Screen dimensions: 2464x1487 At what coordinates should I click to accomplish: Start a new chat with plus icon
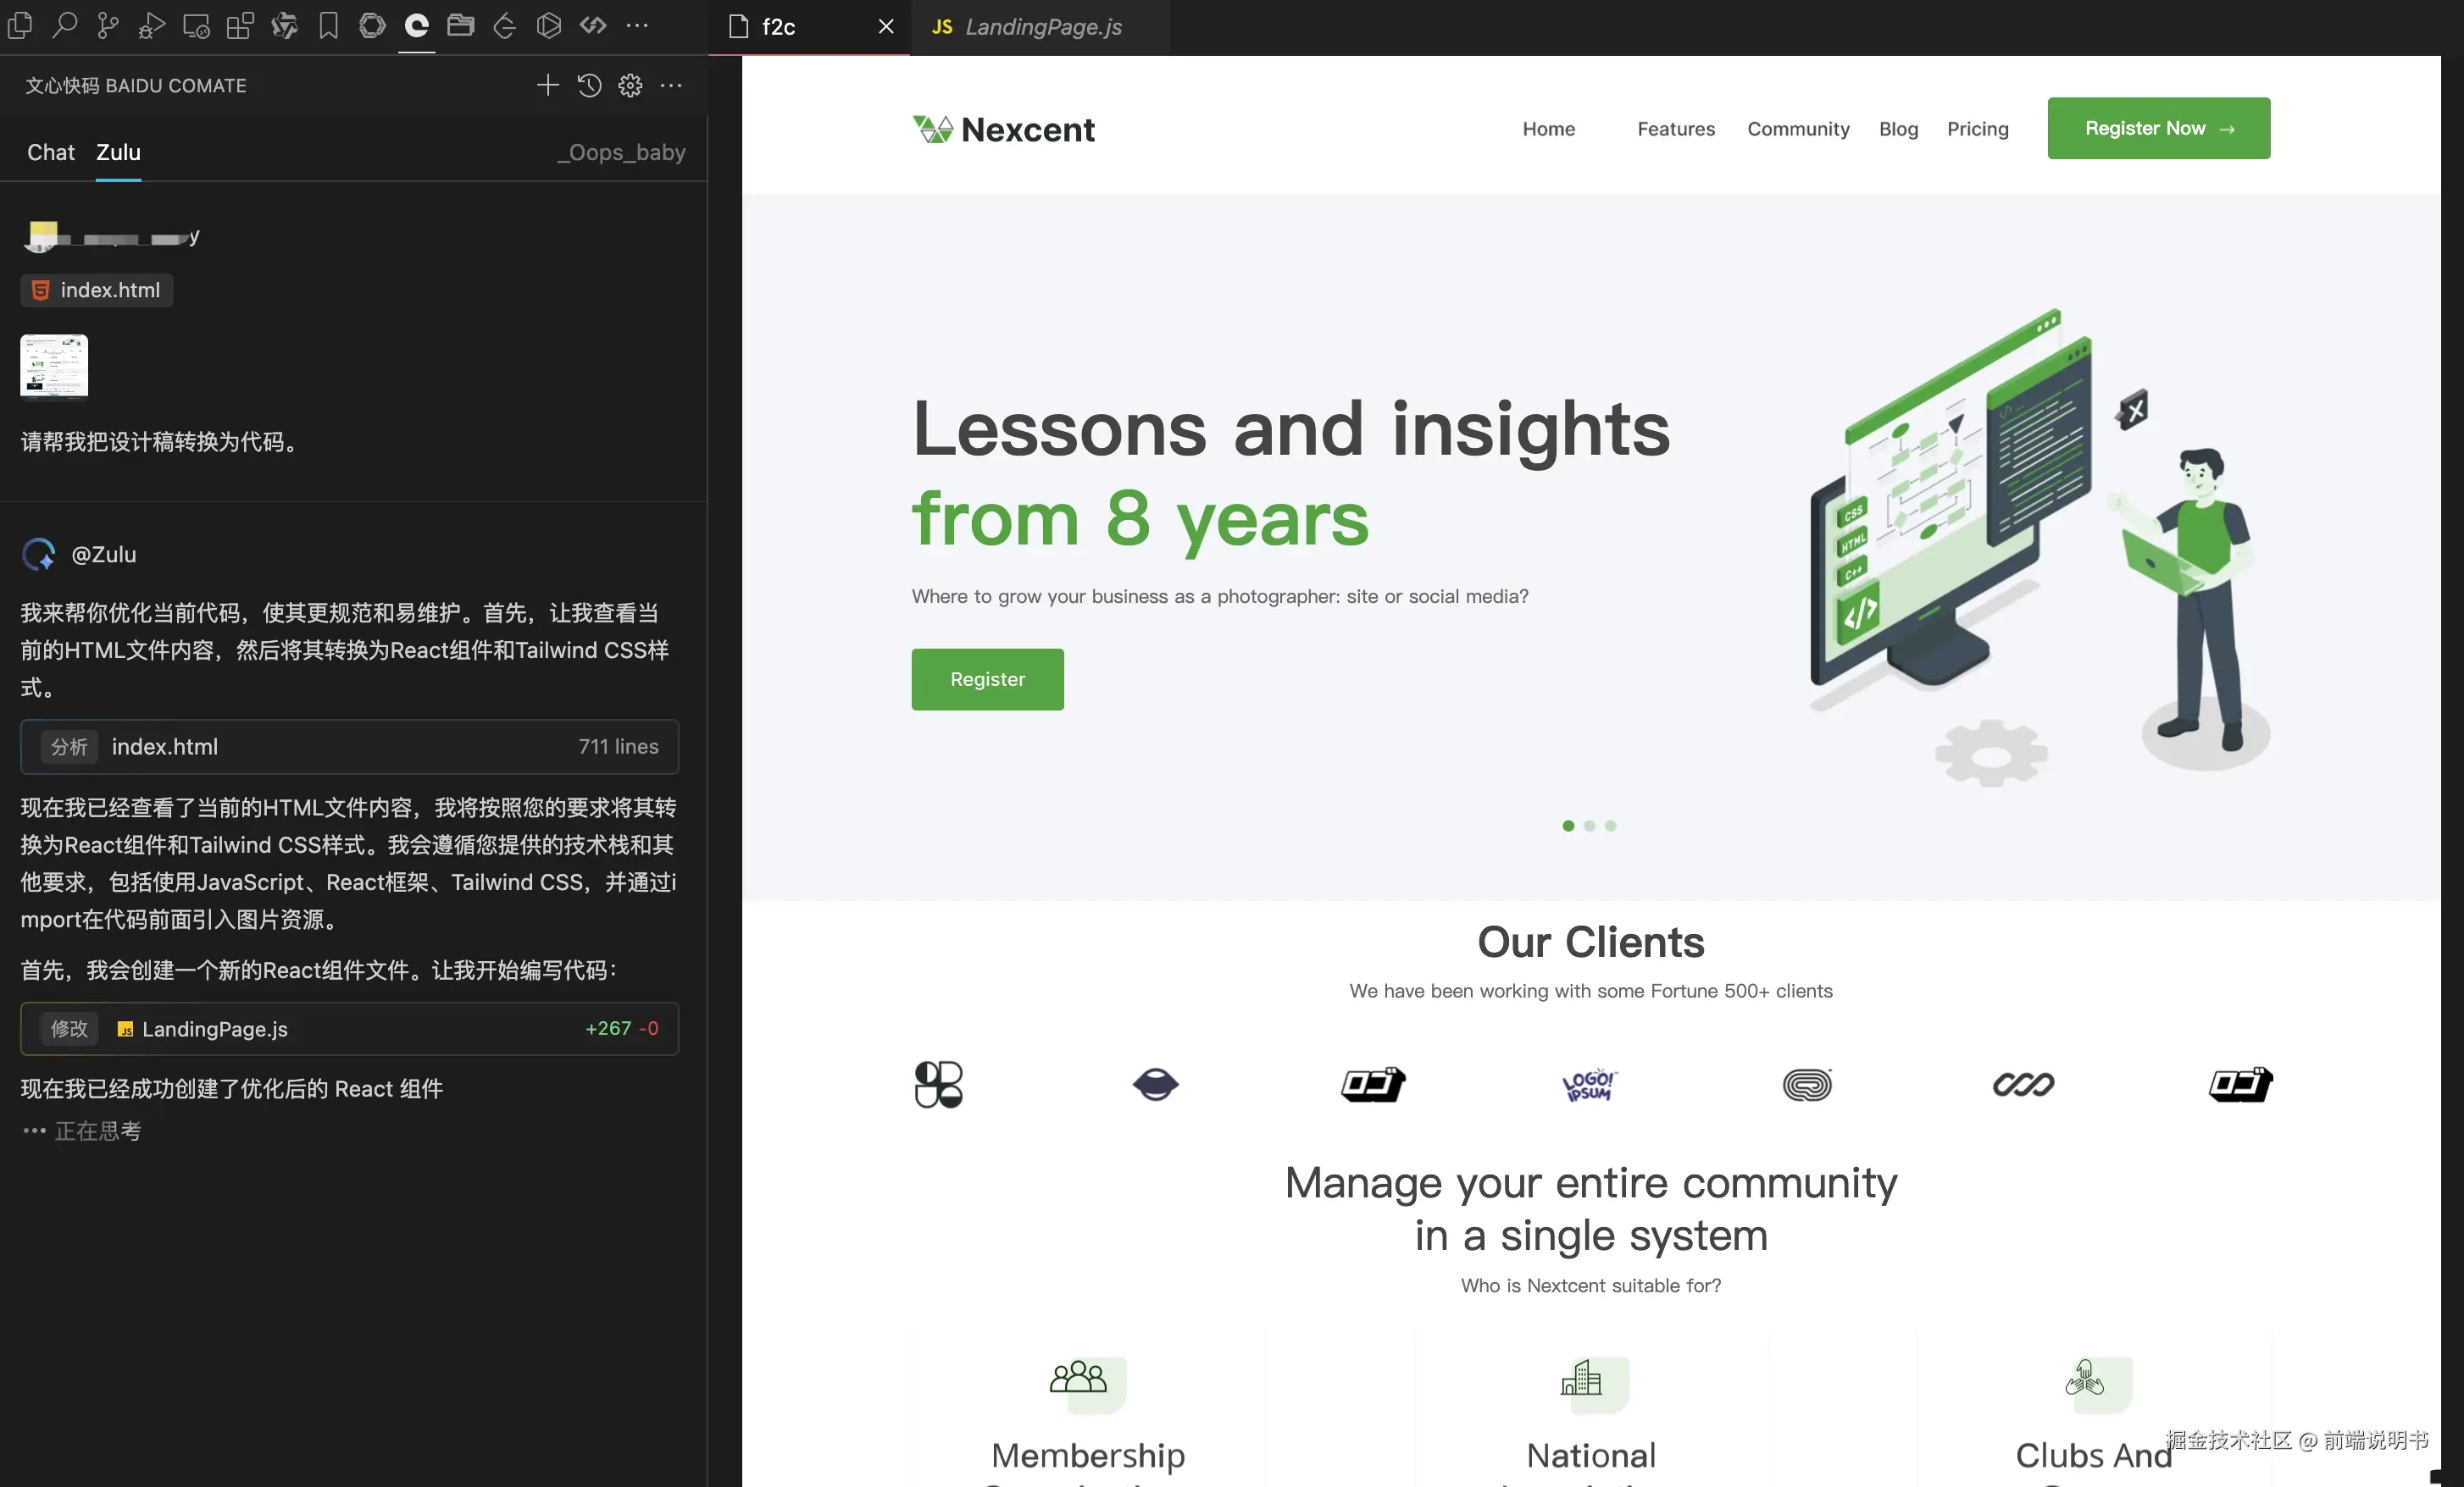[x=547, y=86]
